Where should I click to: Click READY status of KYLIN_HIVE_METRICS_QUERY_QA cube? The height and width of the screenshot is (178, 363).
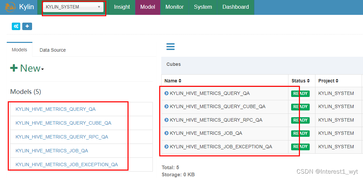[300, 94]
